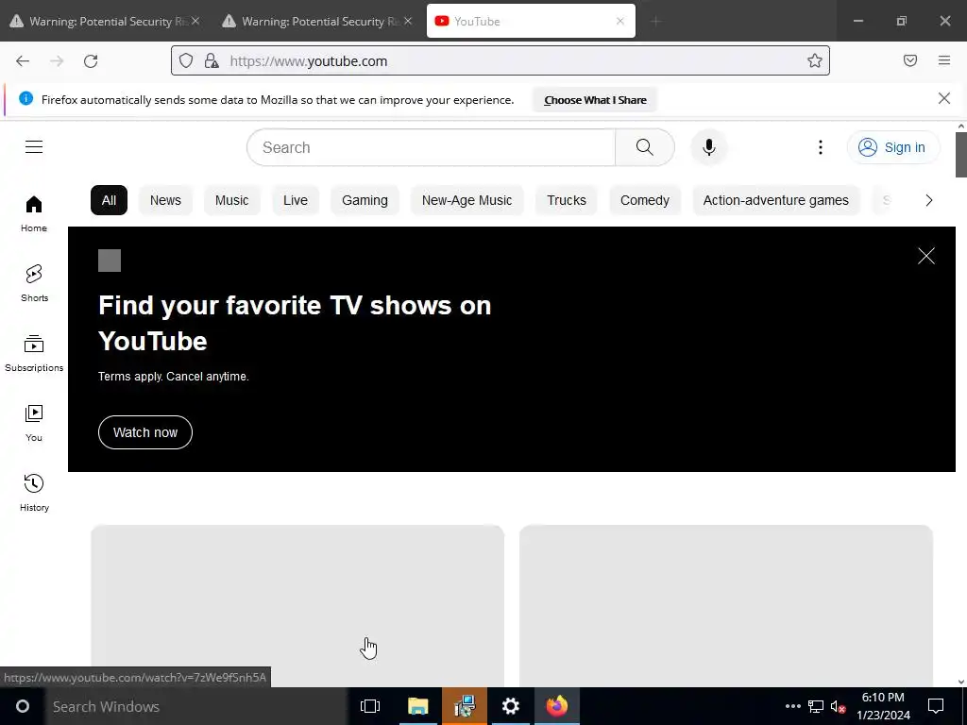Dismiss the Firefox data notification bar
This screenshot has width=967, height=725.
coord(944,98)
